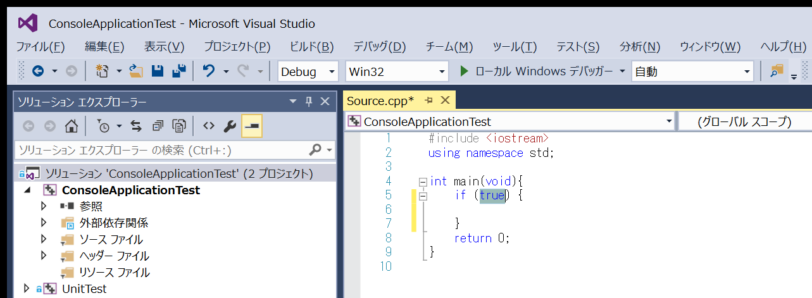The height and width of the screenshot is (298, 812).
Task: Expand the ソース ファイル folder
Action: coord(43,239)
